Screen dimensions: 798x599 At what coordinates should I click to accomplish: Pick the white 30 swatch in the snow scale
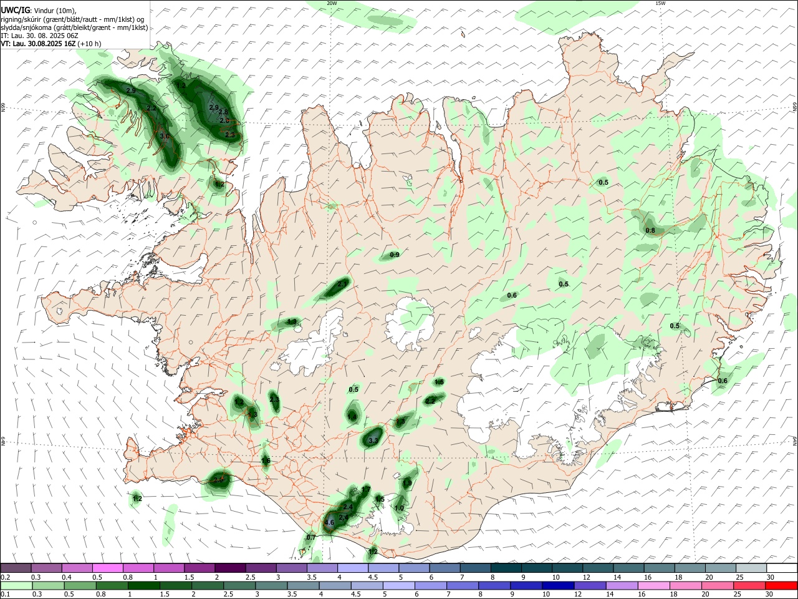781,568
